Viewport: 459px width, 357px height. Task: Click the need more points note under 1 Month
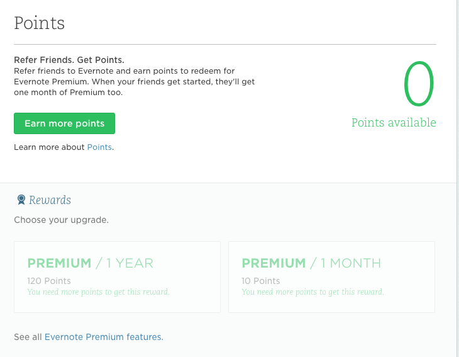pos(312,292)
